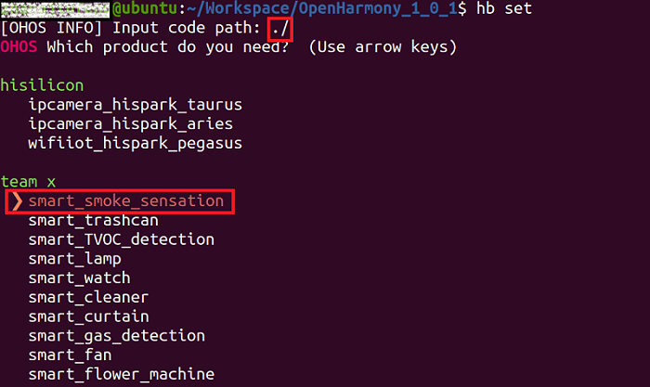Pick the smart_gas_detection option

(116, 336)
